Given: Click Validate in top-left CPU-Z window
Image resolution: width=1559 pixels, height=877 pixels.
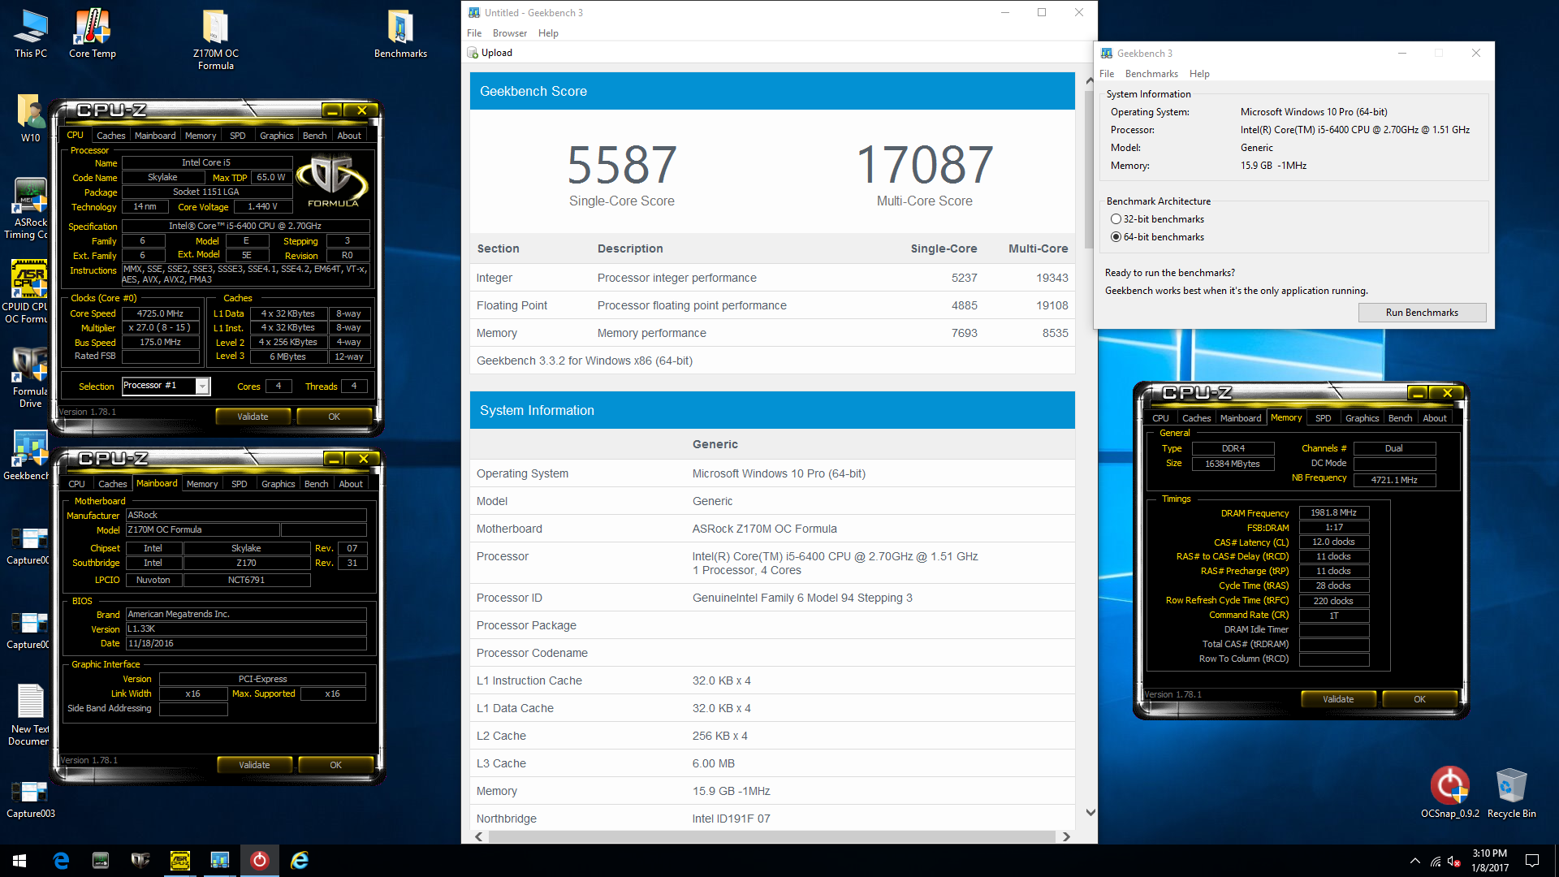Looking at the screenshot, I should point(253,417).
